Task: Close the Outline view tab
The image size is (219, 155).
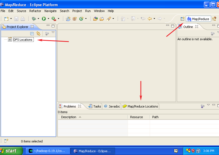Action: click(x=197, y=27)
